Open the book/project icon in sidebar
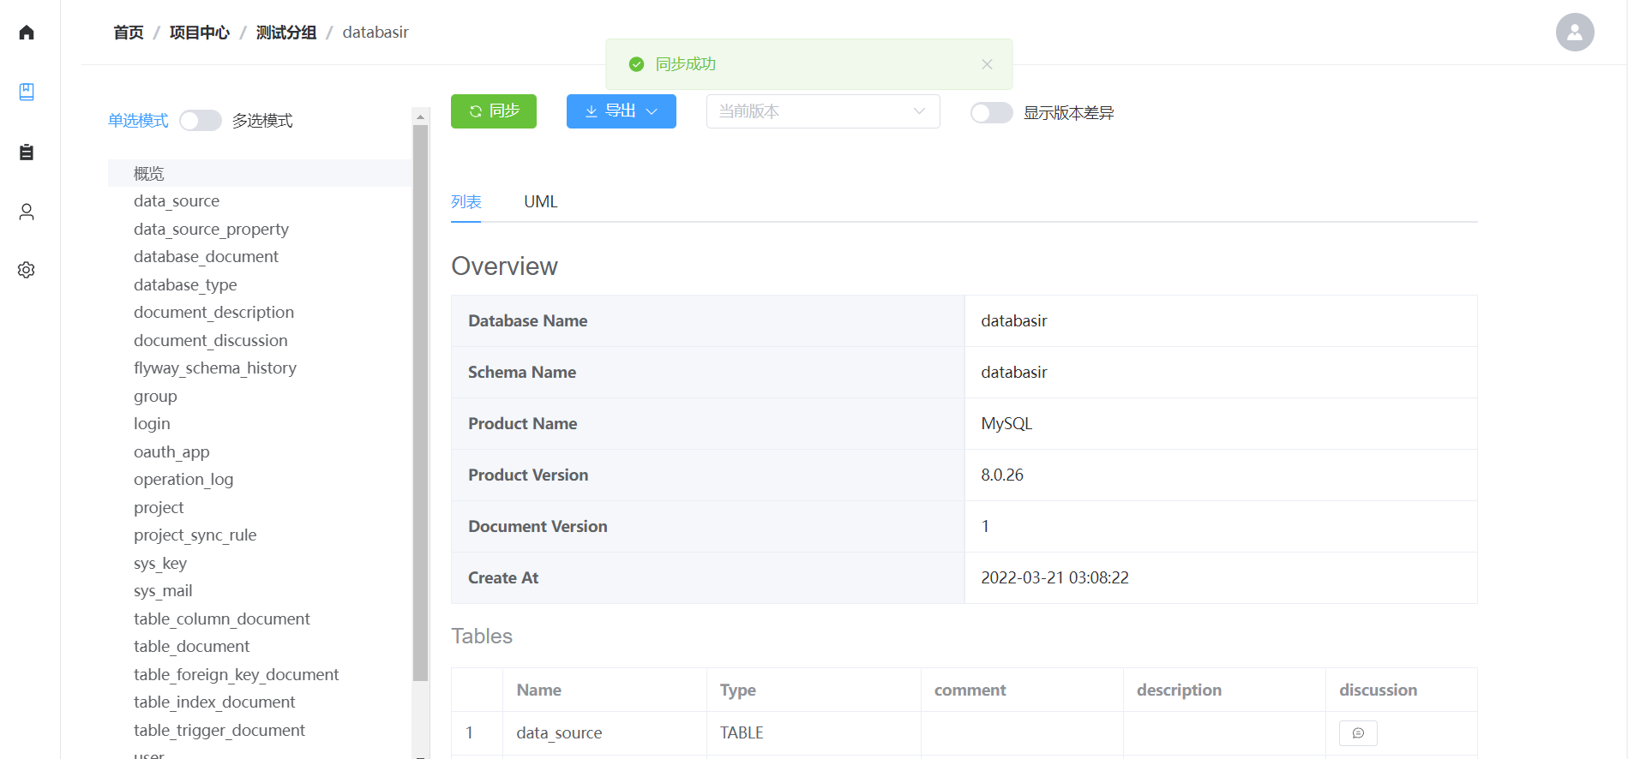The height and width of the screenshot is (759, 1628). [27, 92]
